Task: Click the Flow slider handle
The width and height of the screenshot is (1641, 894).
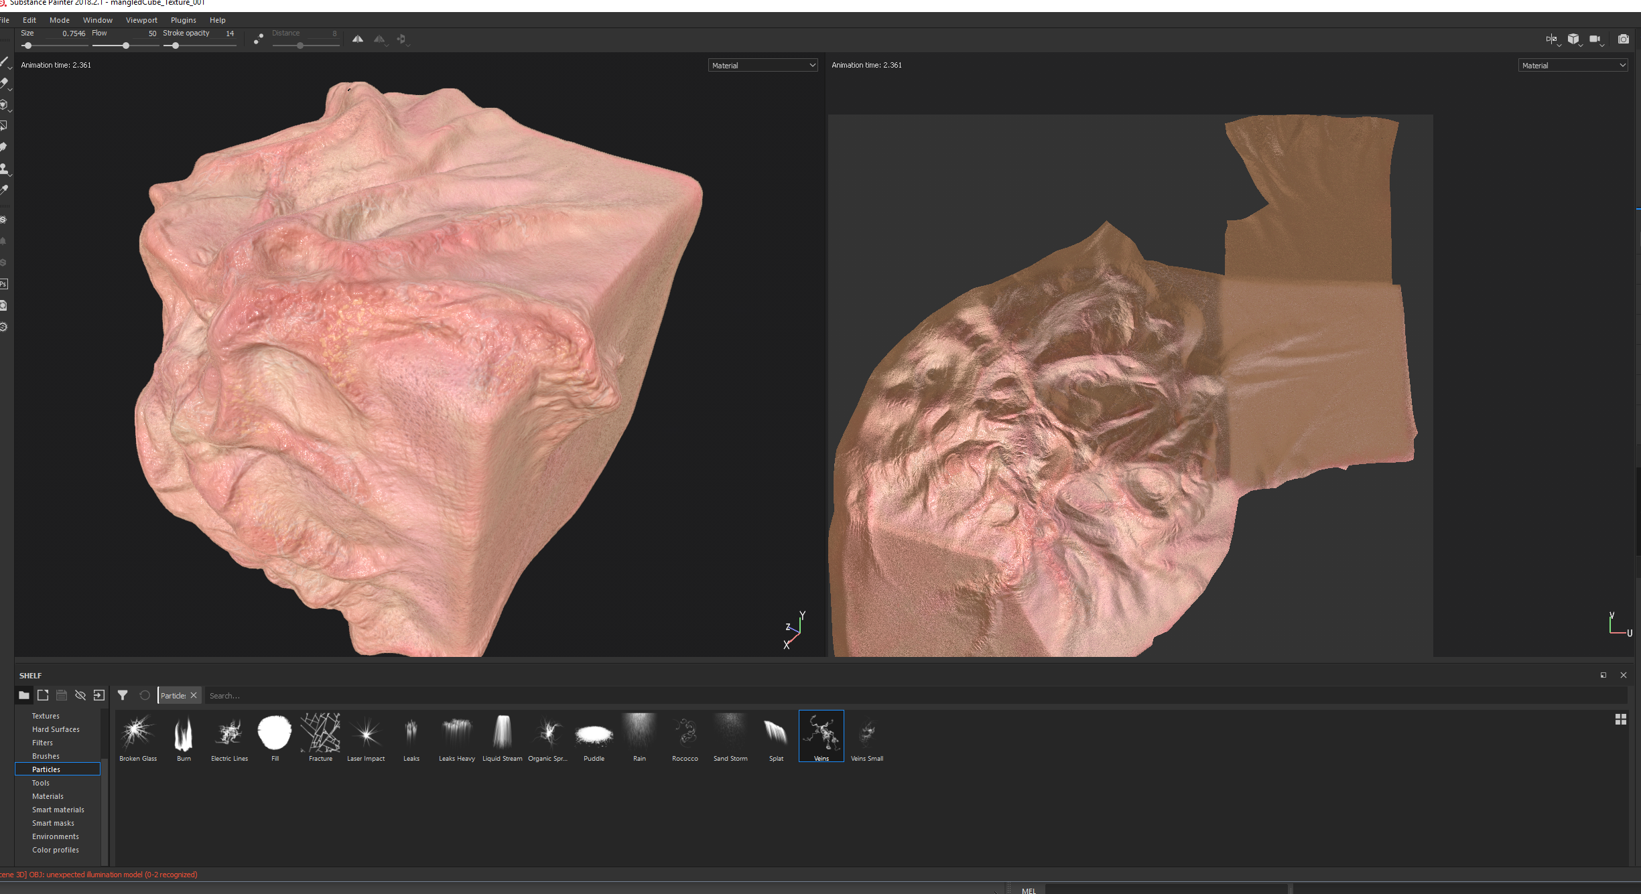Action: (x=126, y=46)
